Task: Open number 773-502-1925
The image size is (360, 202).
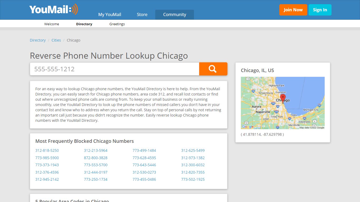Action: click(193, 179)
